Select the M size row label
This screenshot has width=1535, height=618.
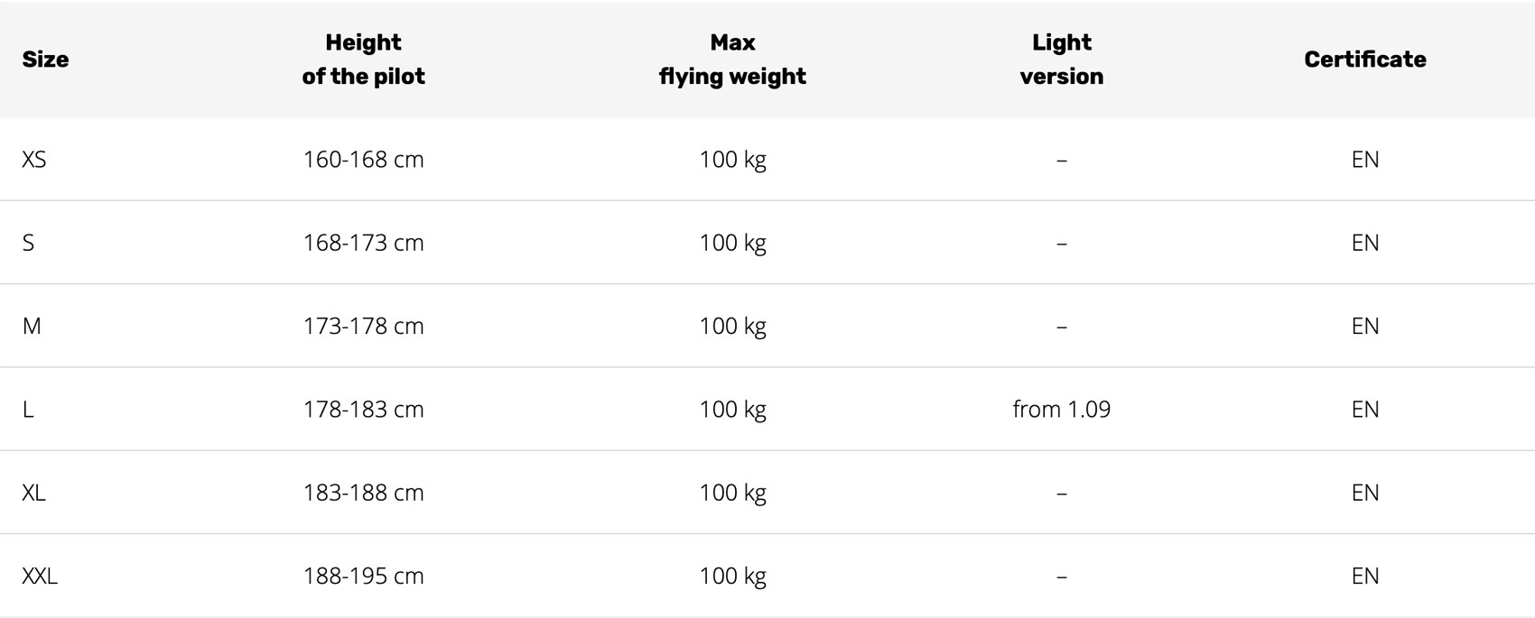[x=32, y=326]
